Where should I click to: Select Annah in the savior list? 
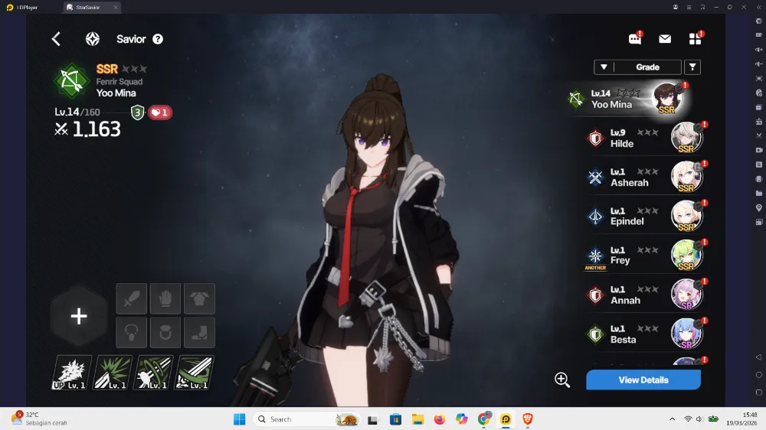645,295
